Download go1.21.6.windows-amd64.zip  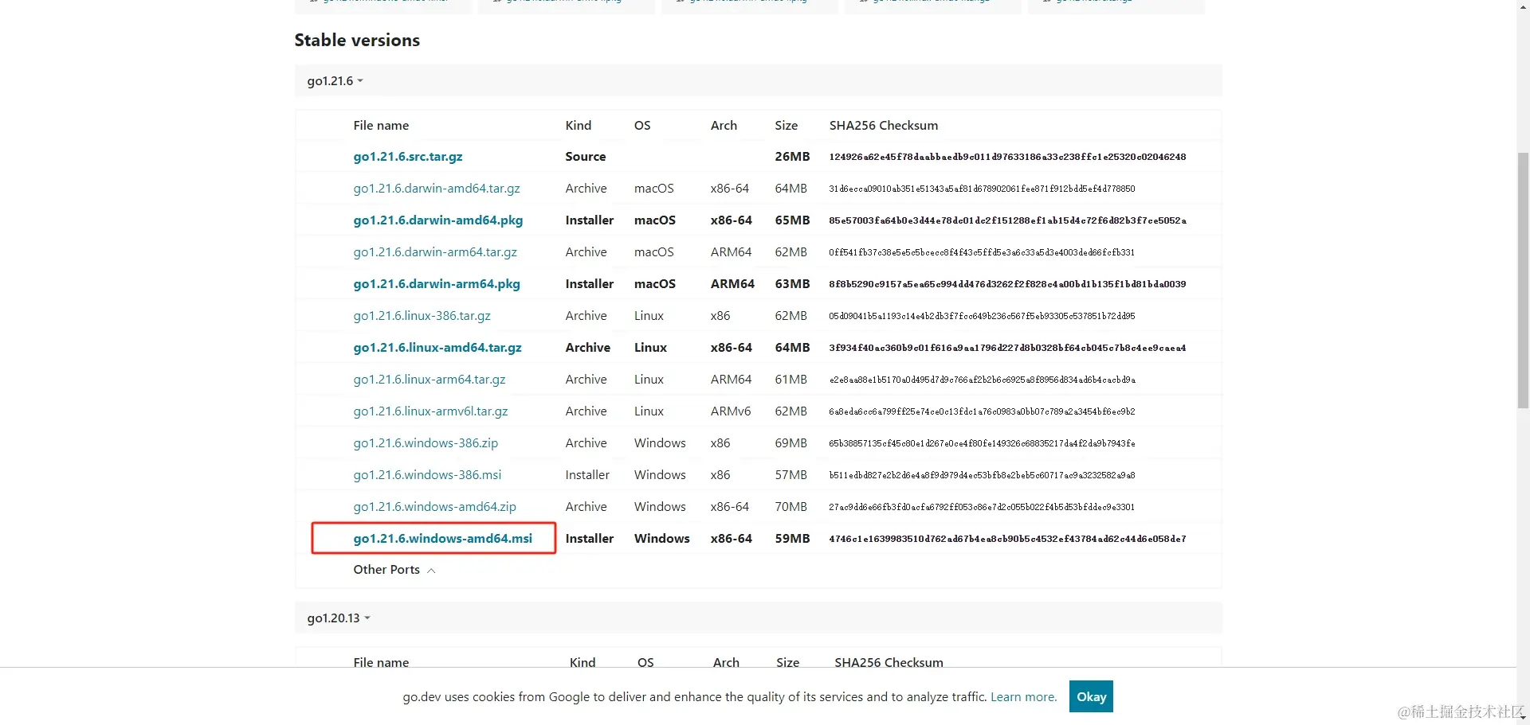(x=435, y=507)
